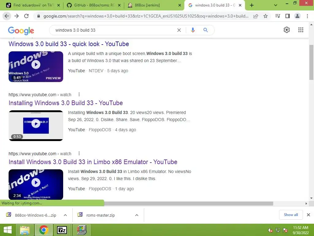Play the 2:34 Limbo emulator video thumbnail
This screenshot has height=236, width=314.
pyautogui.click(x=36, y=185)
